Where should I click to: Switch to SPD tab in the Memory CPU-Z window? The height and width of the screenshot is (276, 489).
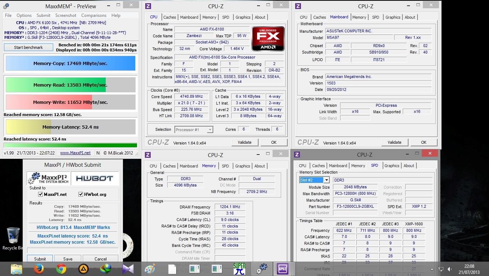pyautogui.click(x=225, y=166)
